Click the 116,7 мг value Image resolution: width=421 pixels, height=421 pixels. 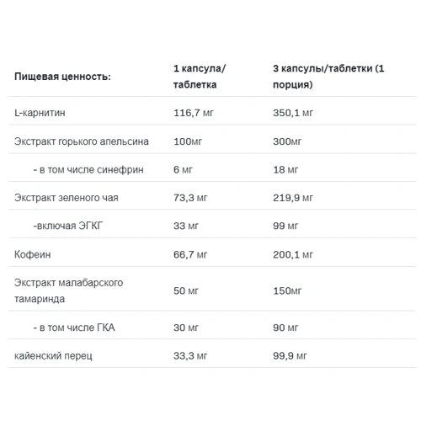pyautogui.click(x=194, y=113)
